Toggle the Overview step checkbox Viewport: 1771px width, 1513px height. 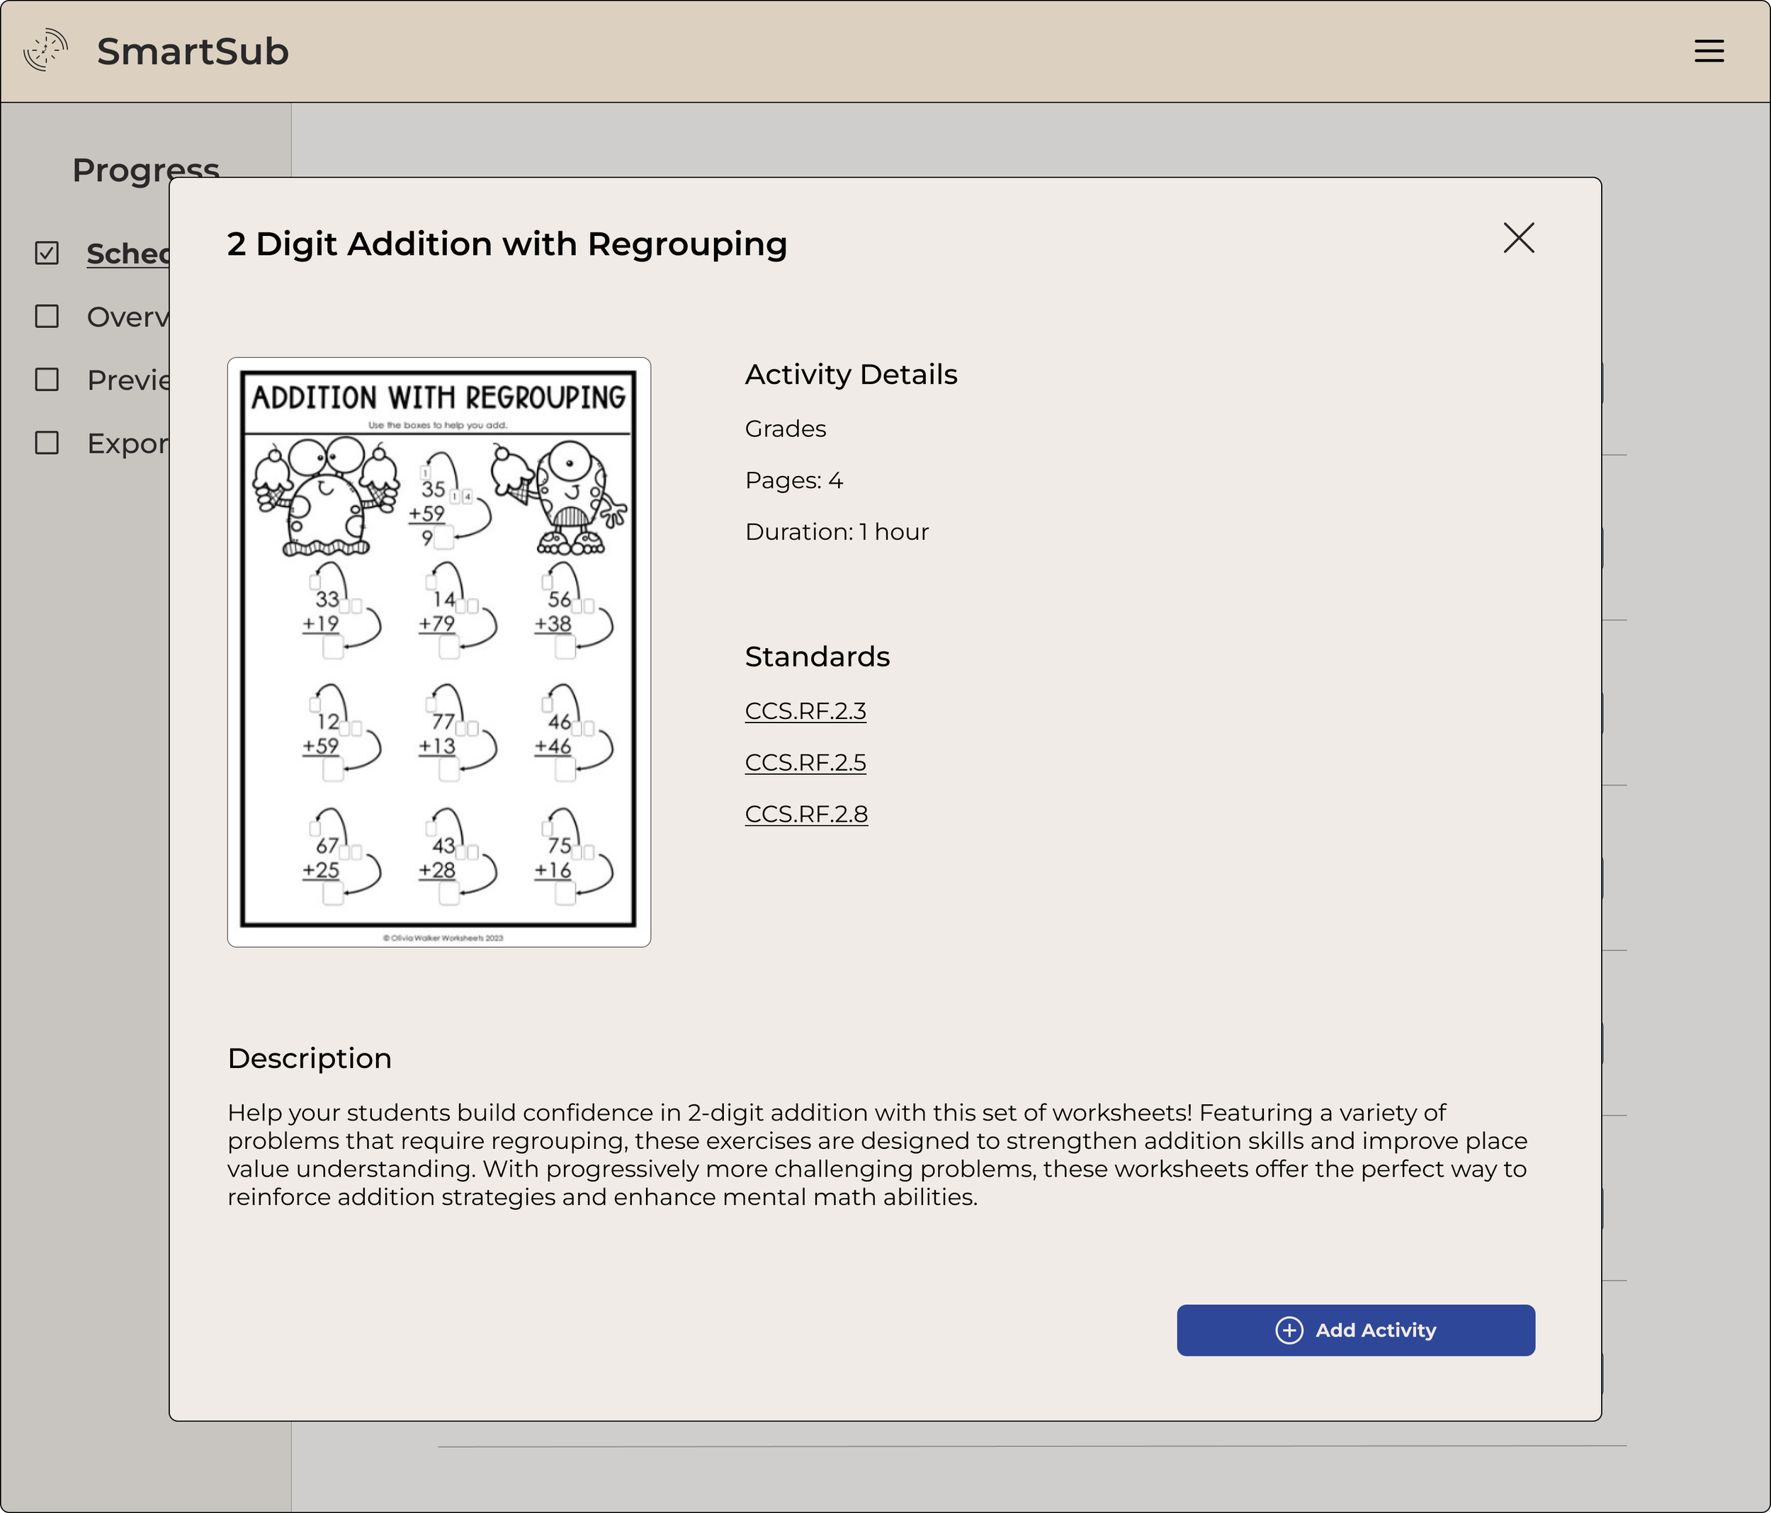point(47,317)
